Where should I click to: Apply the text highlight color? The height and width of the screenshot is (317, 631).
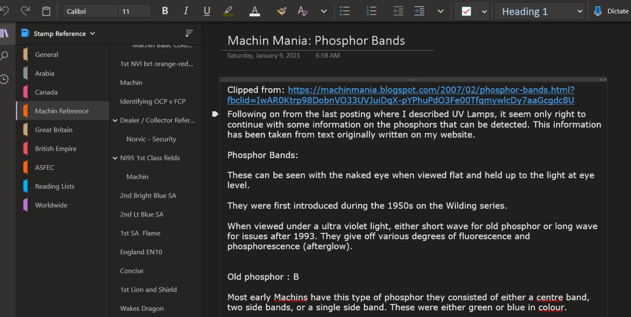point(228,11)
